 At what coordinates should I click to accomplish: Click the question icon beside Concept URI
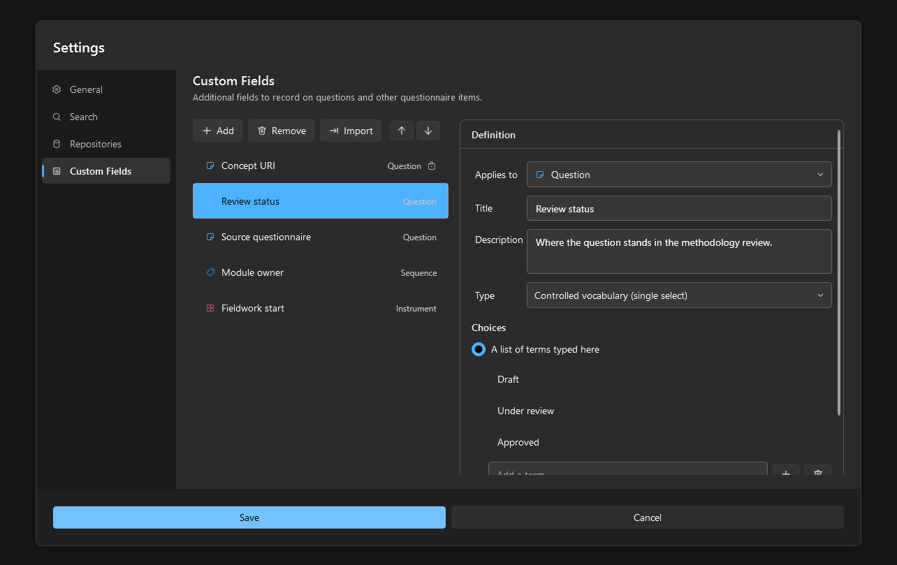[x=210, y=166]
